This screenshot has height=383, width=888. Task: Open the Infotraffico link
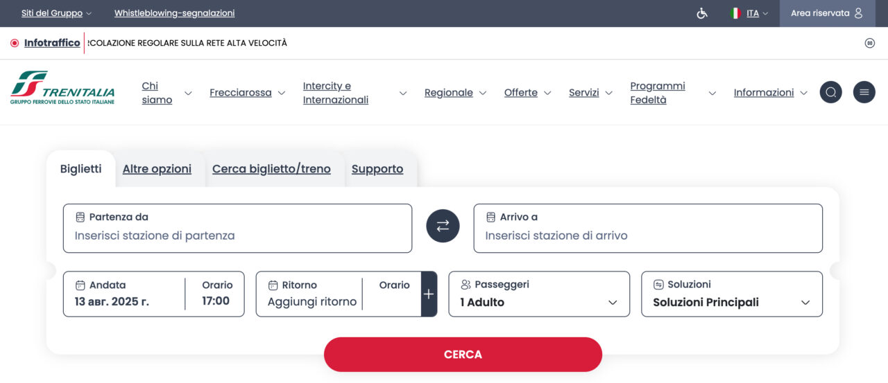click(x=52, y=43)
